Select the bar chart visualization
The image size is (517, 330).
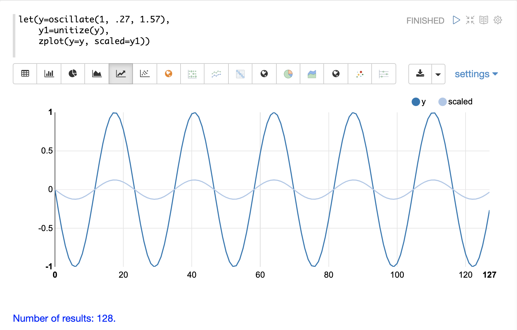tap(49, 74)
